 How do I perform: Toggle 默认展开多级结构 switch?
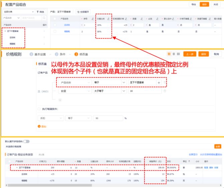[x=26, y=141]
